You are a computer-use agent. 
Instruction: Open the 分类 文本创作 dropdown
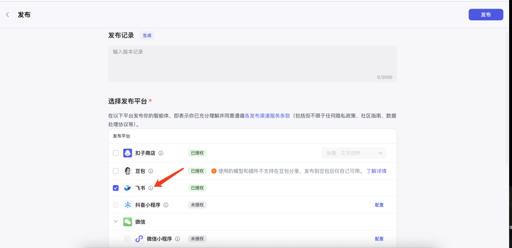tap(354, 153)
